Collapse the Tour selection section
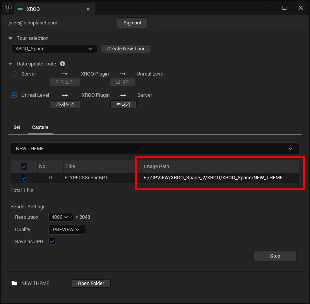Screen dimensions: 310x304 (x=10, y=38)
